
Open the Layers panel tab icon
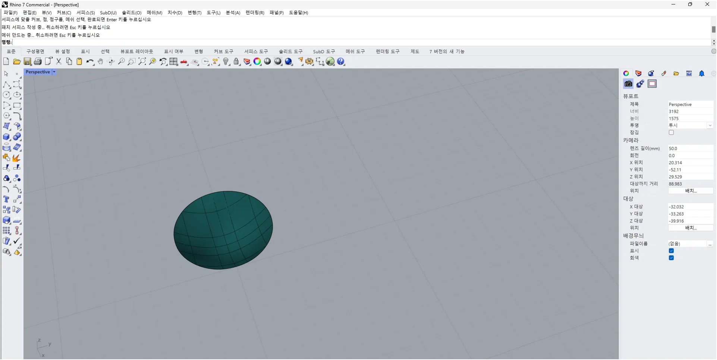[x=638, y=73]
